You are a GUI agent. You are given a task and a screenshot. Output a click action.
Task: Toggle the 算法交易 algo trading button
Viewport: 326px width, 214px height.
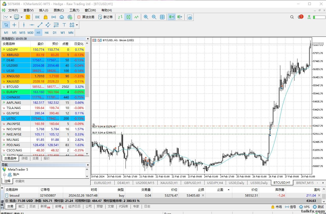86,17
